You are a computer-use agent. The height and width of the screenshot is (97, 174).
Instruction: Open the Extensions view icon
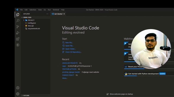[x=18, y=39]
